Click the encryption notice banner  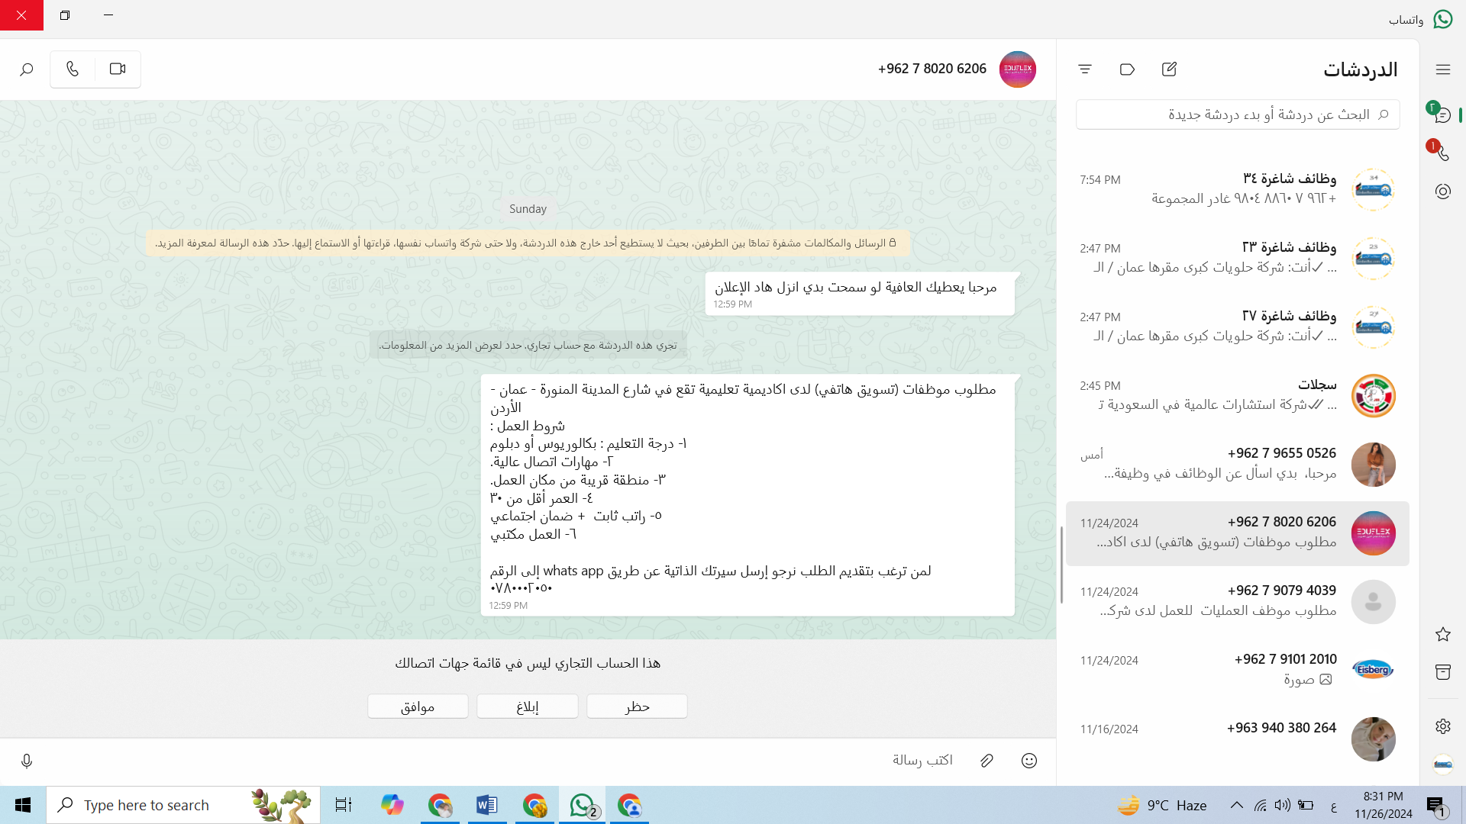[528, 243]
